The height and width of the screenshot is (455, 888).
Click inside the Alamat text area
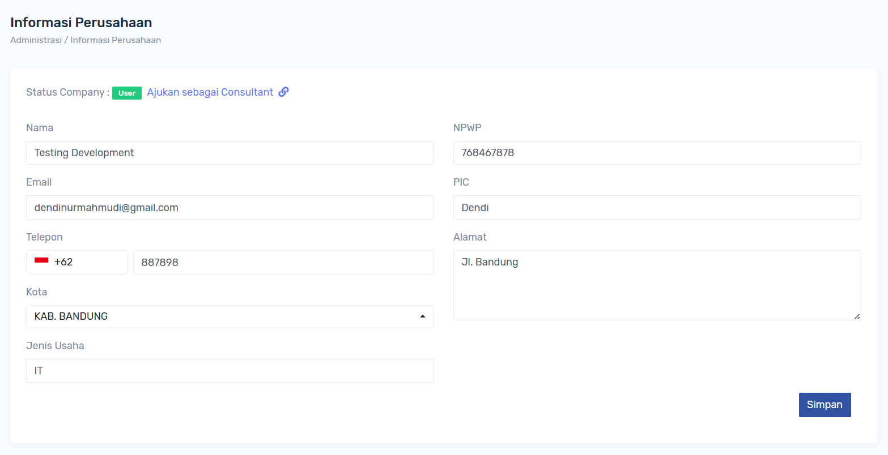tap(657, 285)
